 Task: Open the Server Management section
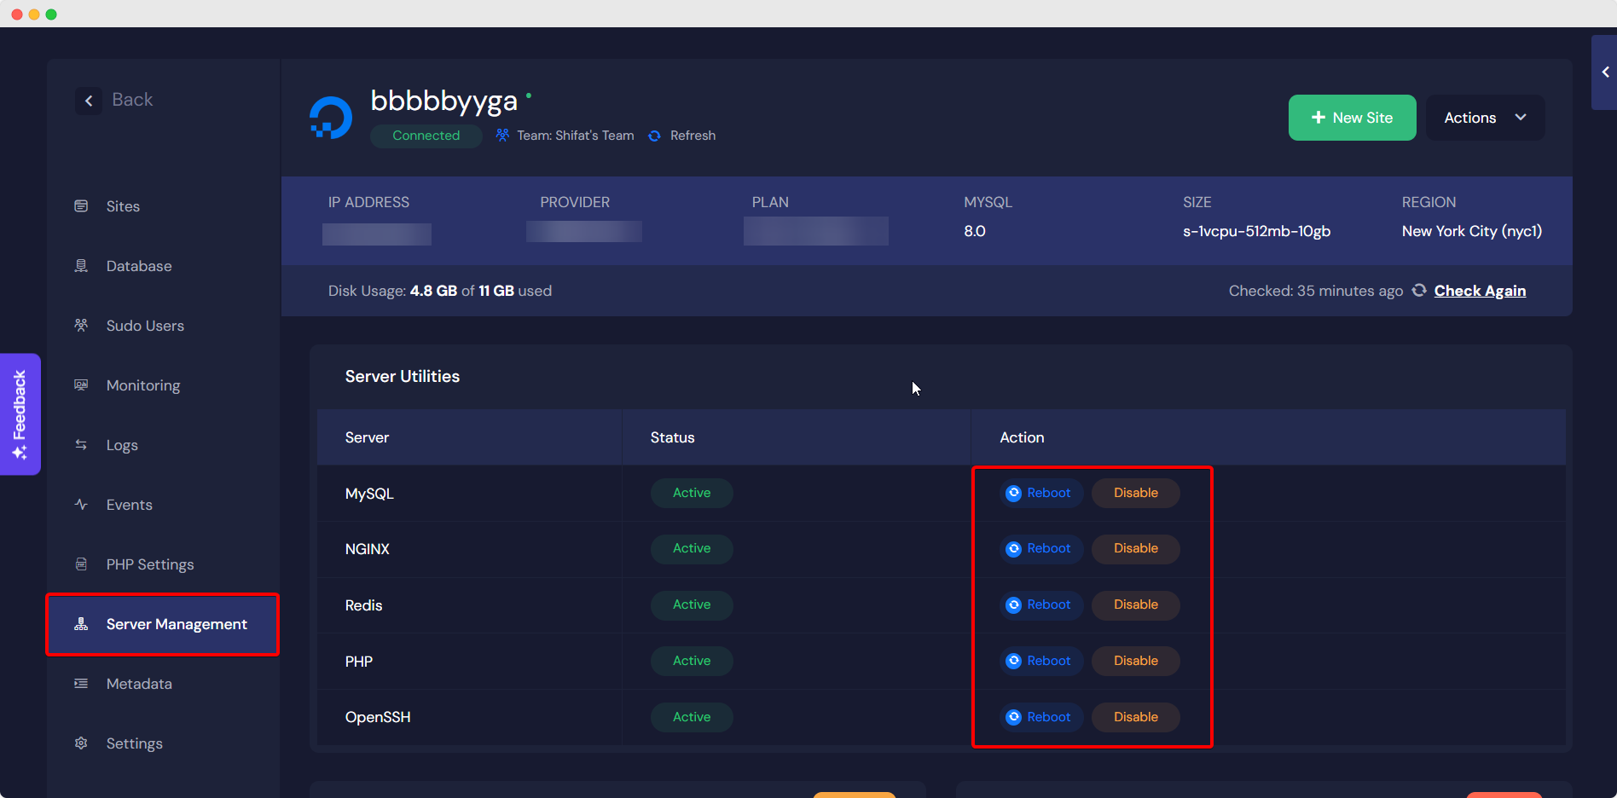point(162,624)
